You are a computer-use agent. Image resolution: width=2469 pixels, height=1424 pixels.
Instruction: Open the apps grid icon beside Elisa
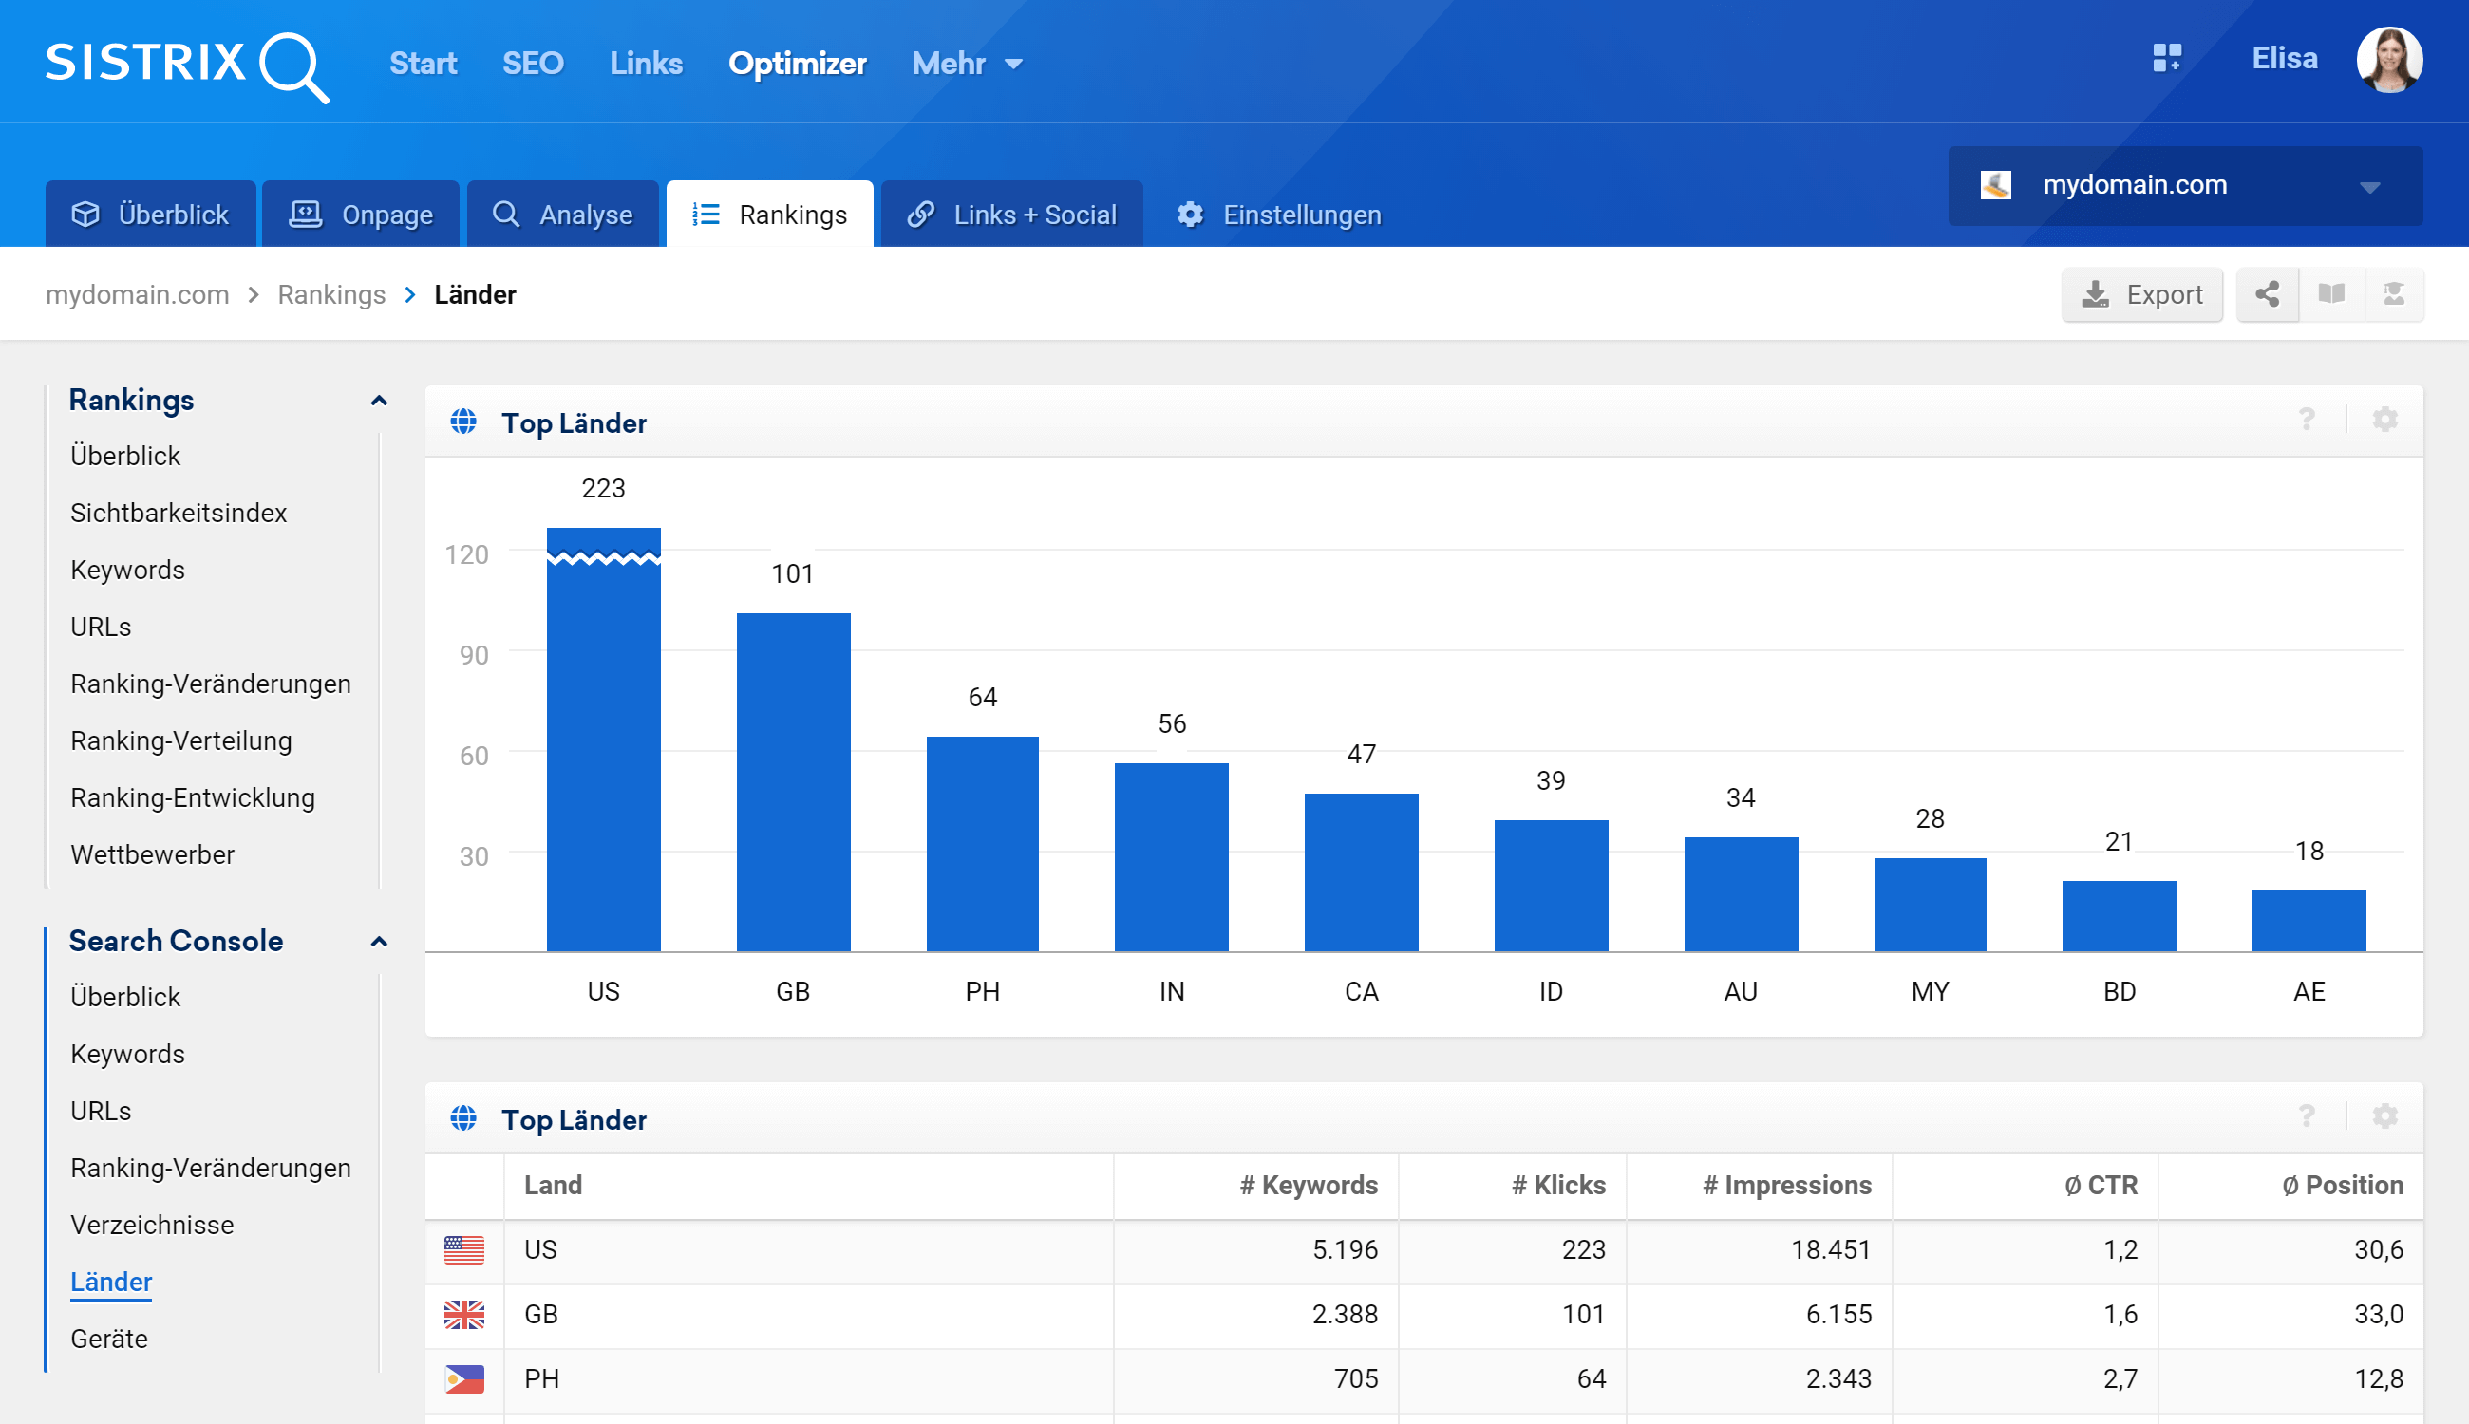tap(2167, 59)
